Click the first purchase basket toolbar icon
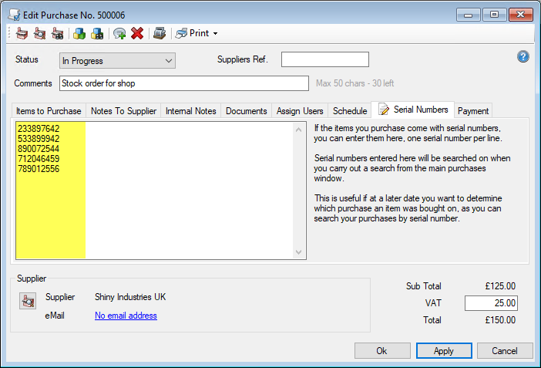This screenshot has width=541, height=368. coord(22,33)
